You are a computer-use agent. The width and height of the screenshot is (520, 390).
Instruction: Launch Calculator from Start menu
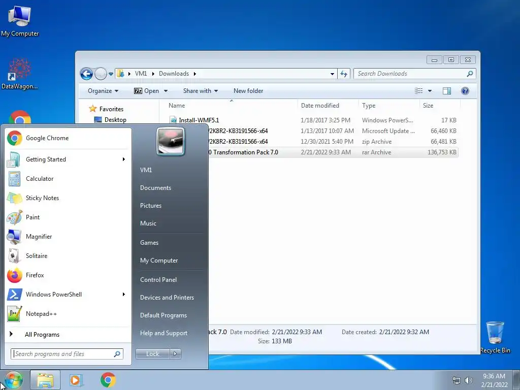[69, 178]
